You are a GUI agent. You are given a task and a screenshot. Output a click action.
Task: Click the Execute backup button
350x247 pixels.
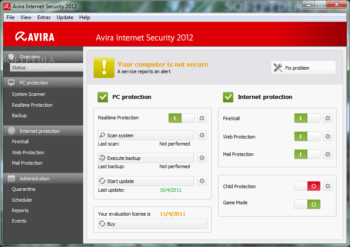(146, 158)
